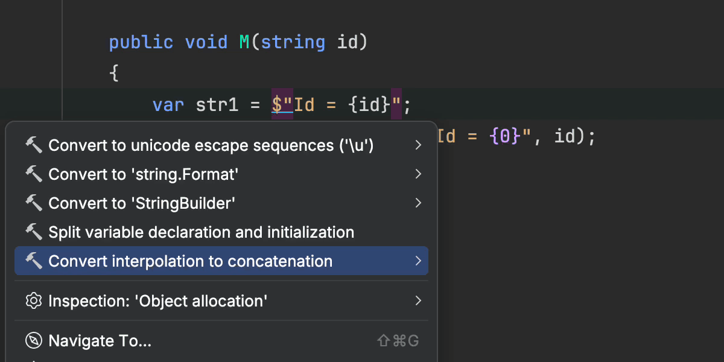Expand submenu for unicode escape sequences
This screenshot has width=724, height=362.
tap(418, 145)
